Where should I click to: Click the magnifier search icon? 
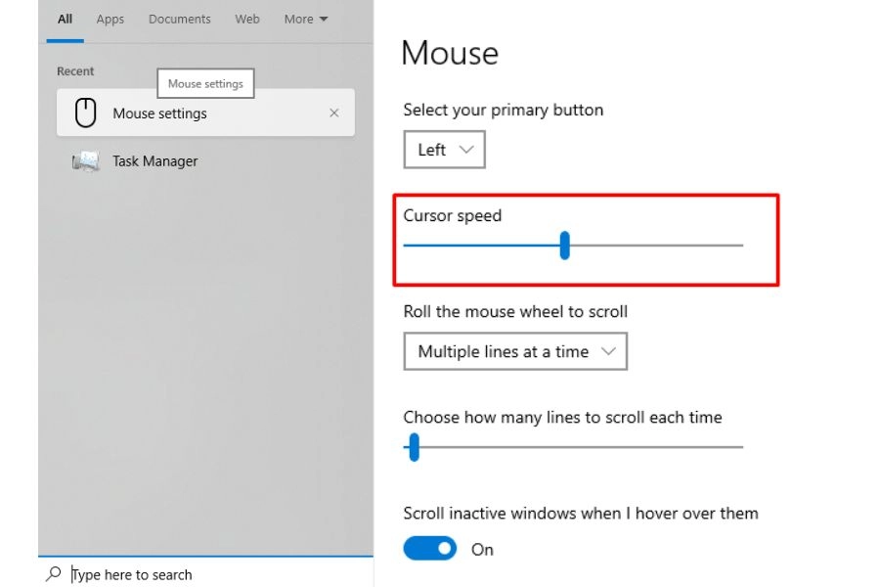pos(54,573)
